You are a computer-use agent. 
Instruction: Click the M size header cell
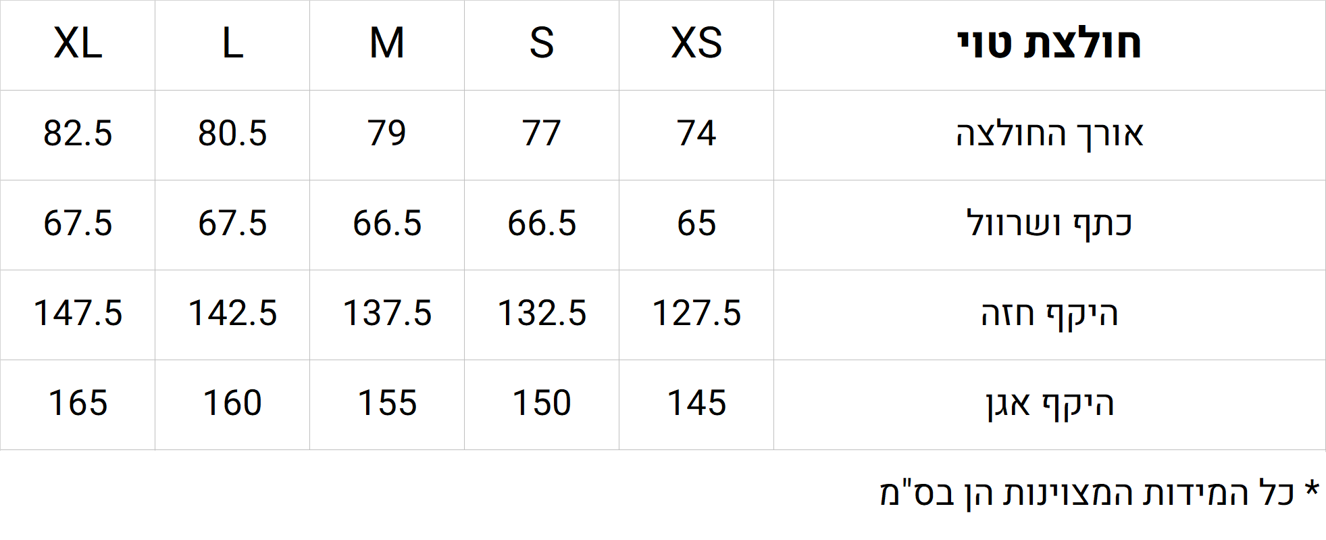(x=387, y=45)
